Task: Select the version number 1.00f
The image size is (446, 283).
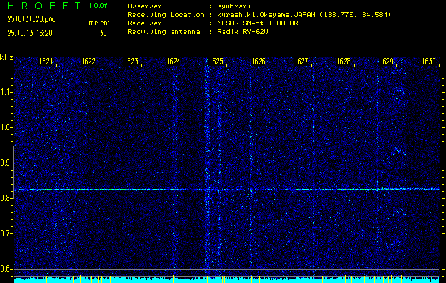Action: [x=98, y=6]
